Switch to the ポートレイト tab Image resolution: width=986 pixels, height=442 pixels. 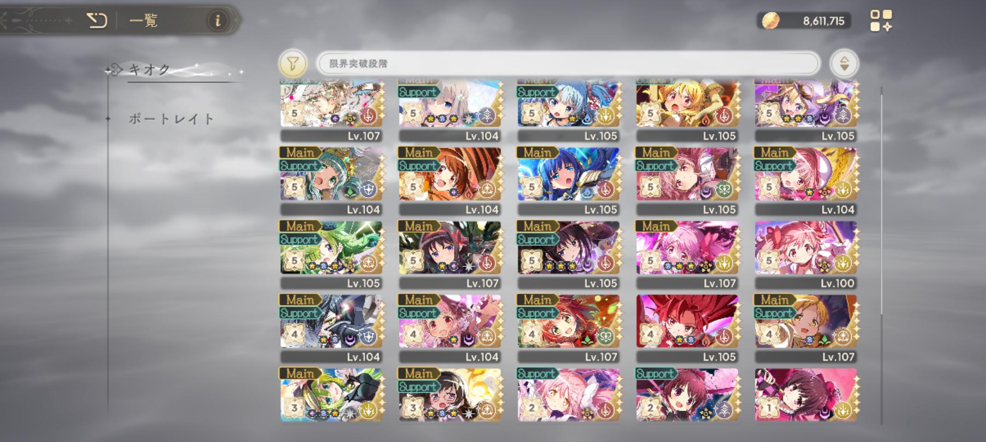171,119
